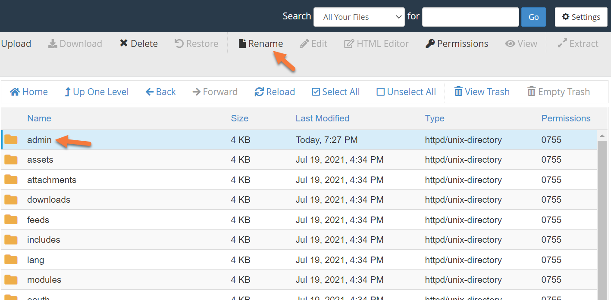Select the downloads folder

click(48, 200)
